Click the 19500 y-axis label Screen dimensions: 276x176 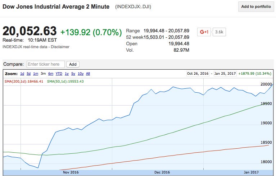pyautogui.click(x=266, y=104)
